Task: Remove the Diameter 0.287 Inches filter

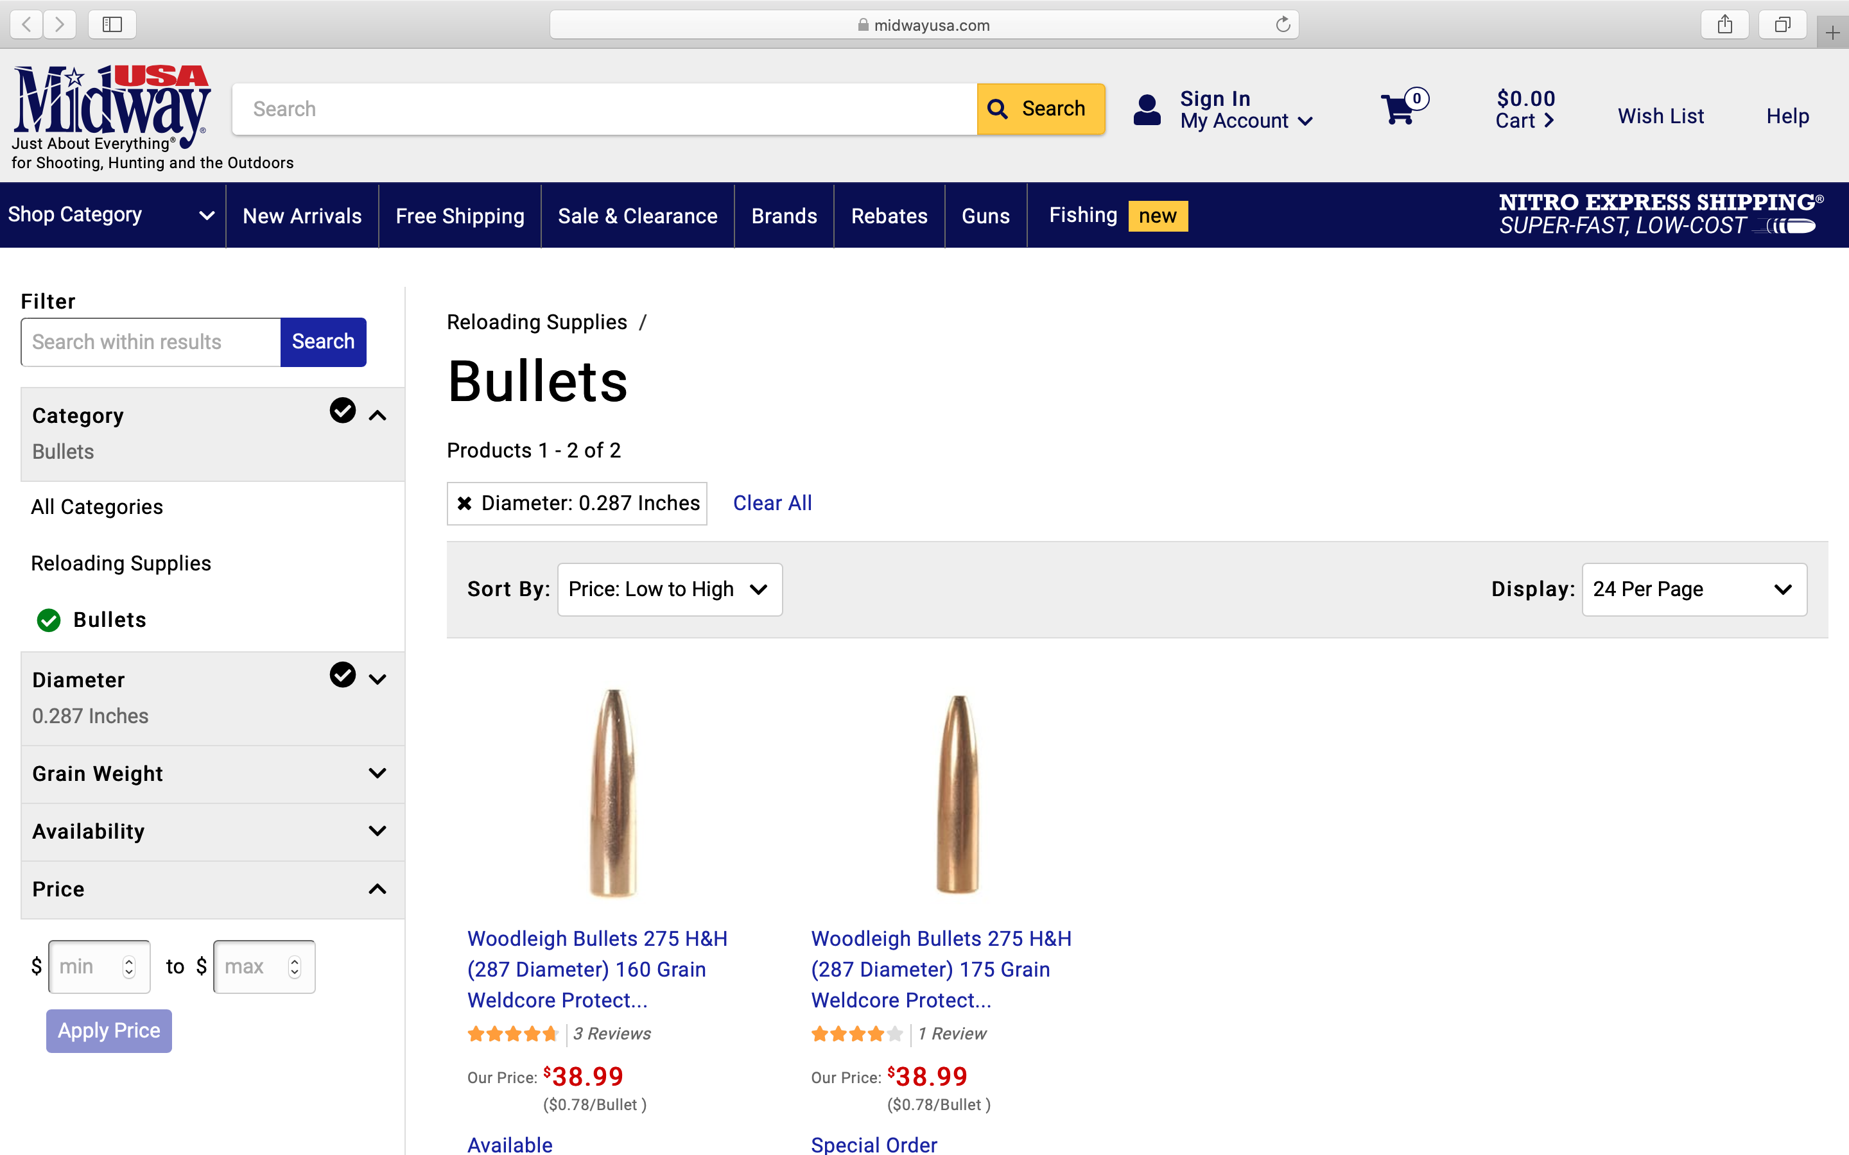Action: tap(464, 502)
